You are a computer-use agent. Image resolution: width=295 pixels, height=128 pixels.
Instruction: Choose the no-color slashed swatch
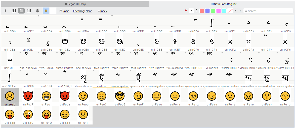coord(230,11)
